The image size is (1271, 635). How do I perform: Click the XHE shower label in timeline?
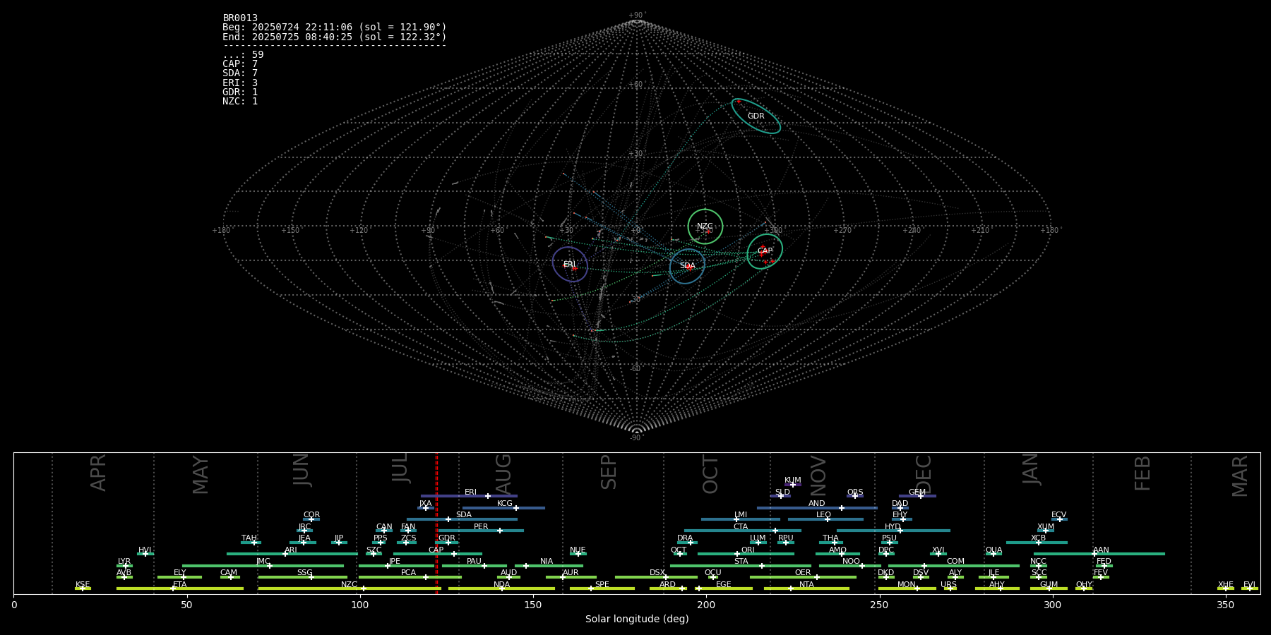point(1226,585)
